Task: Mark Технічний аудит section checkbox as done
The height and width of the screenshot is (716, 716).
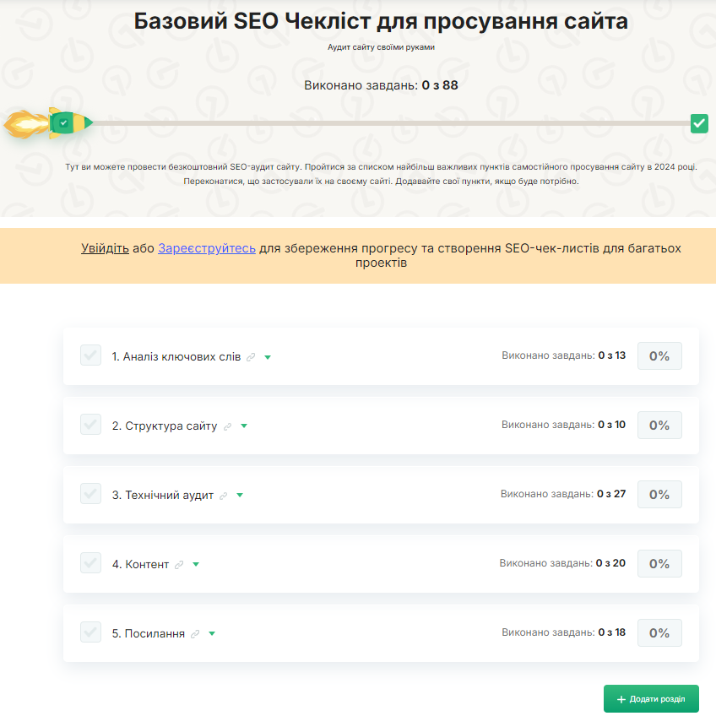Action: (x=90, y=494)
